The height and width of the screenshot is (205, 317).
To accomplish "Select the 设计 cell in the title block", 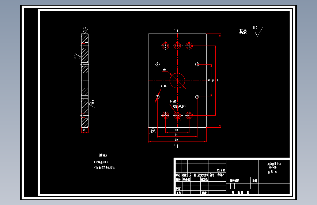I will (x=178, y=179).
